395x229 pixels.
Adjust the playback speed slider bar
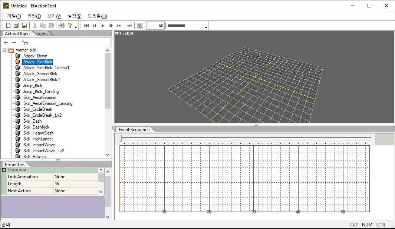185,26
